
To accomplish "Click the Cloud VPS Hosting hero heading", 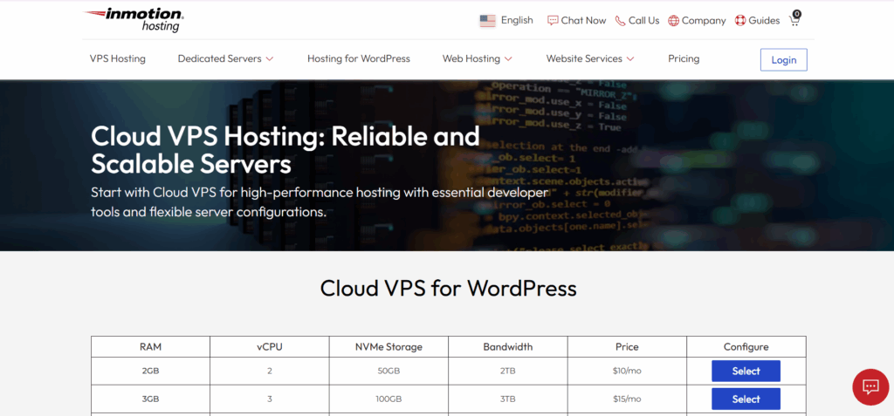I will pyautogui.click(x=285, y=149).
